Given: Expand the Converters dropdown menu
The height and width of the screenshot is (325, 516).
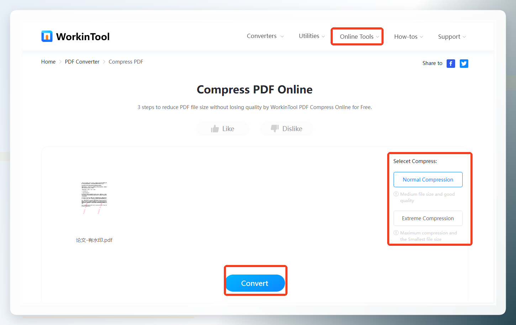Looking at the screenshot, I should (x=265, y=36).
